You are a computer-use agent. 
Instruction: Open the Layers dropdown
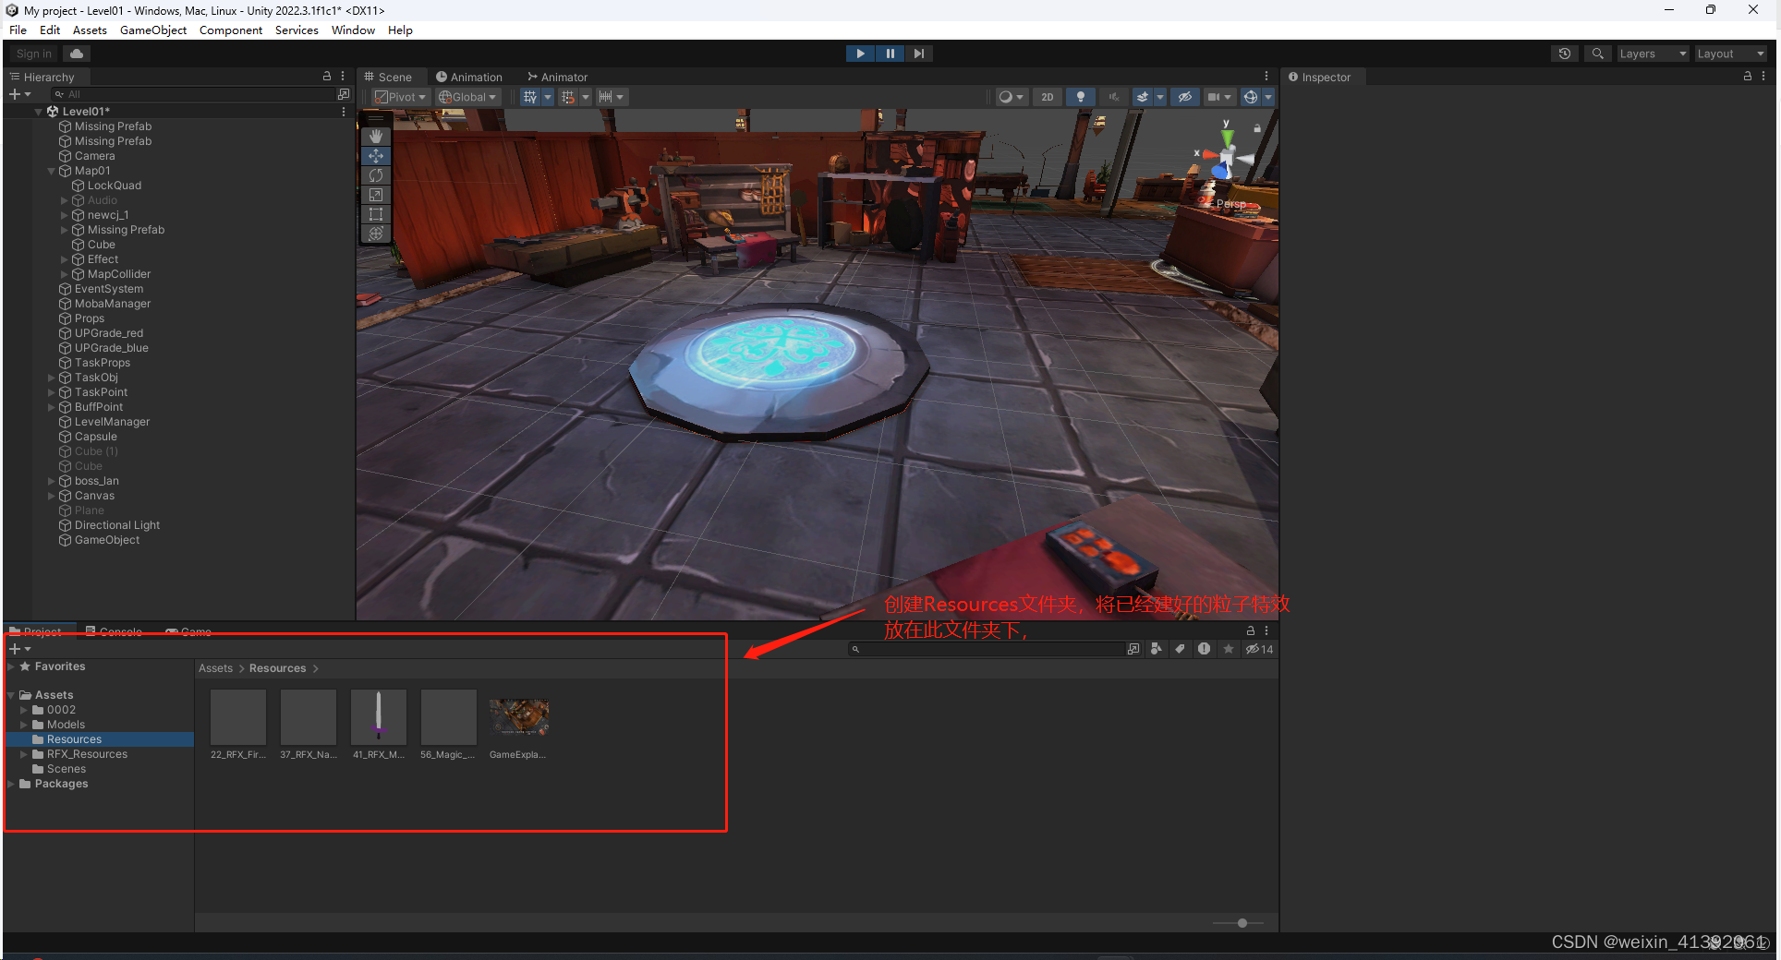(1652, 53)
